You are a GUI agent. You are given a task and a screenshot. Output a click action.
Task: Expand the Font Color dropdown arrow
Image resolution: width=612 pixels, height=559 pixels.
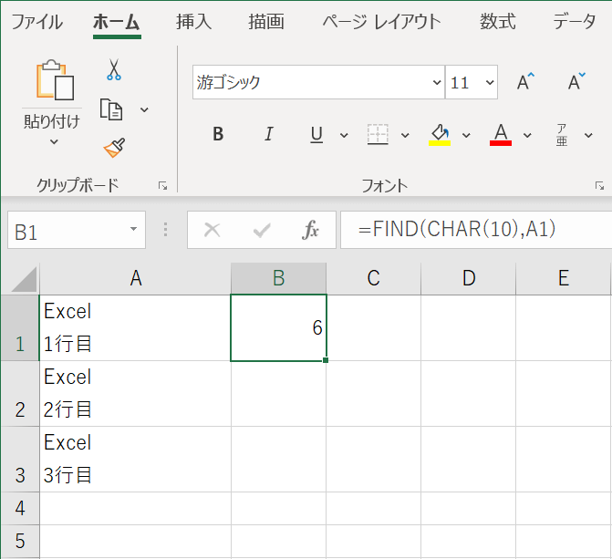point(527,136)
